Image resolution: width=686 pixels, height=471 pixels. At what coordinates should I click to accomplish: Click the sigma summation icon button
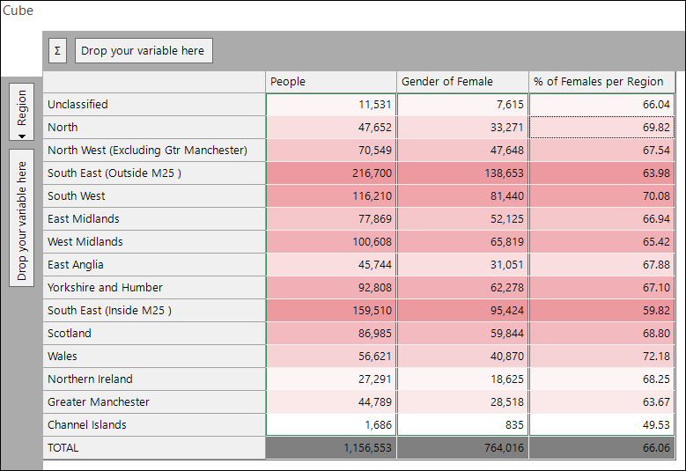[57, 51]
